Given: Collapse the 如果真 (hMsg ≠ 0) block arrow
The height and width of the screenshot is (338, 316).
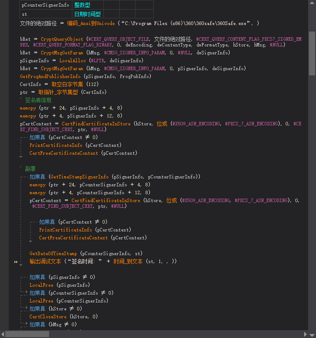Looking at the screenshot, I should coord(27,324).
